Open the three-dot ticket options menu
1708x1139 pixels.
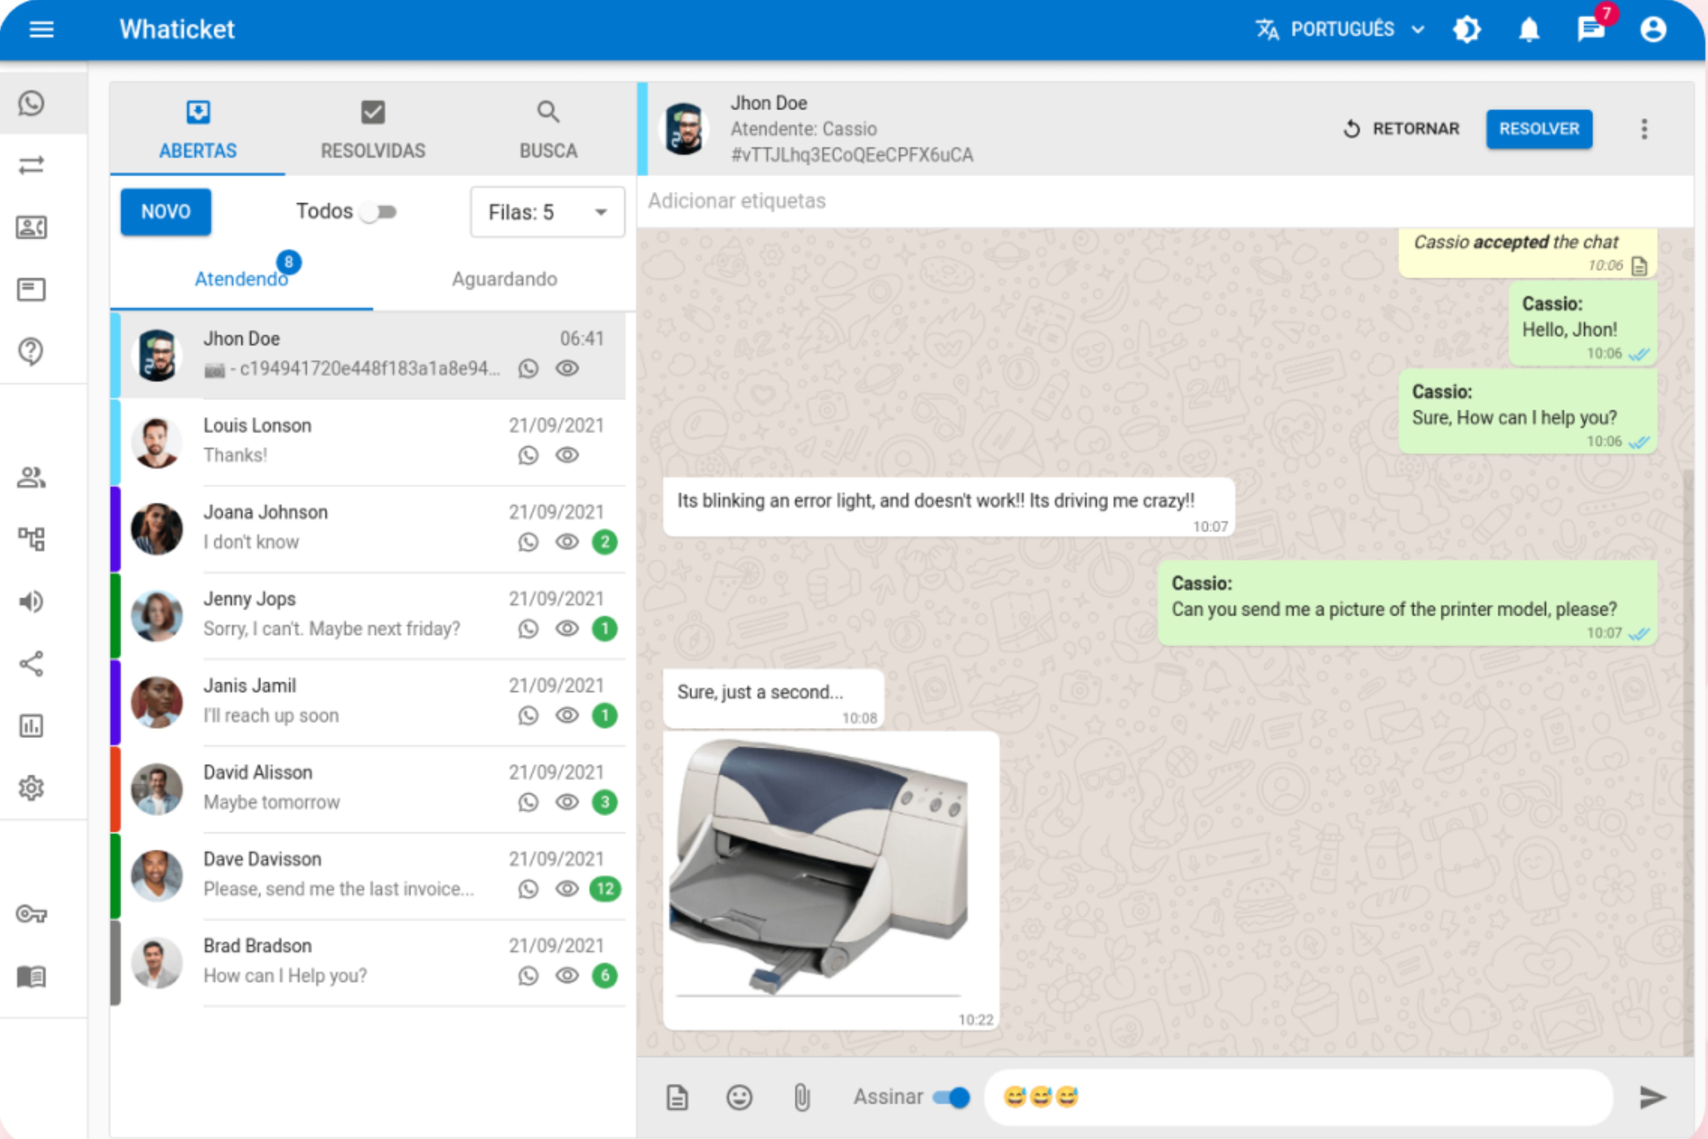(1644, 129)
